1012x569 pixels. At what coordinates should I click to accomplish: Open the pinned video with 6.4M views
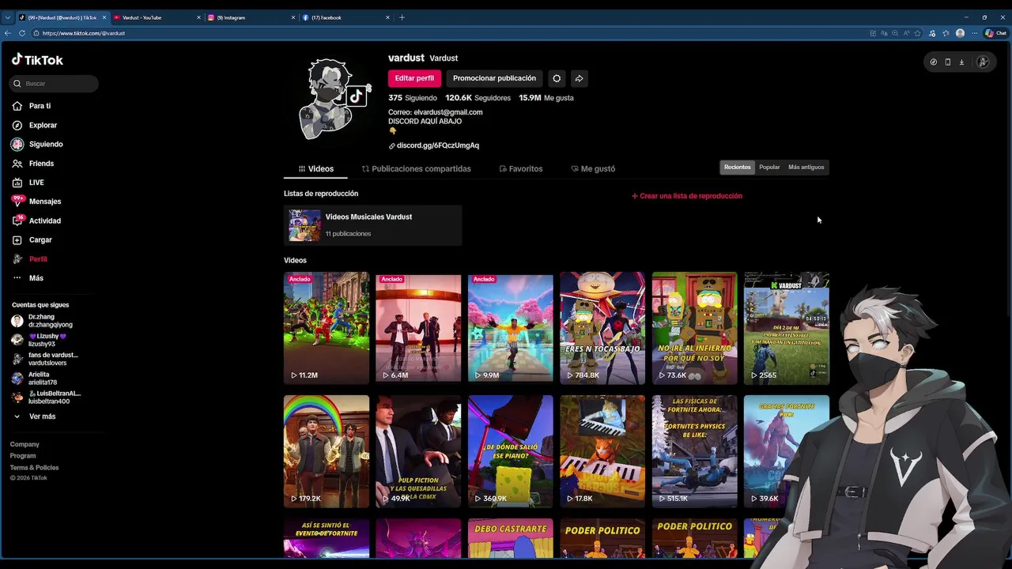[x=418, y=328]
